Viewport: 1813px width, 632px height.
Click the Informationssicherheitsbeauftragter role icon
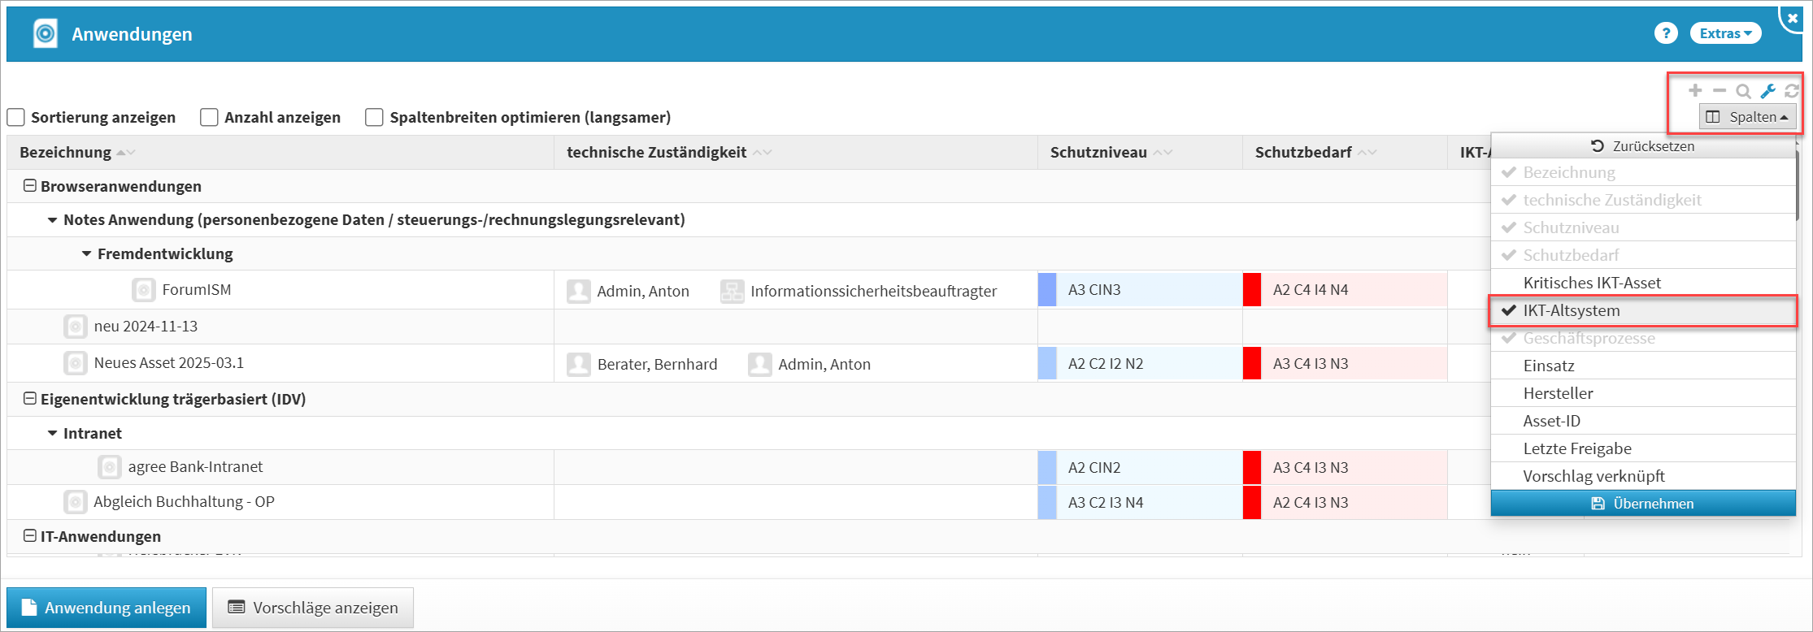[x=732, y=291]
